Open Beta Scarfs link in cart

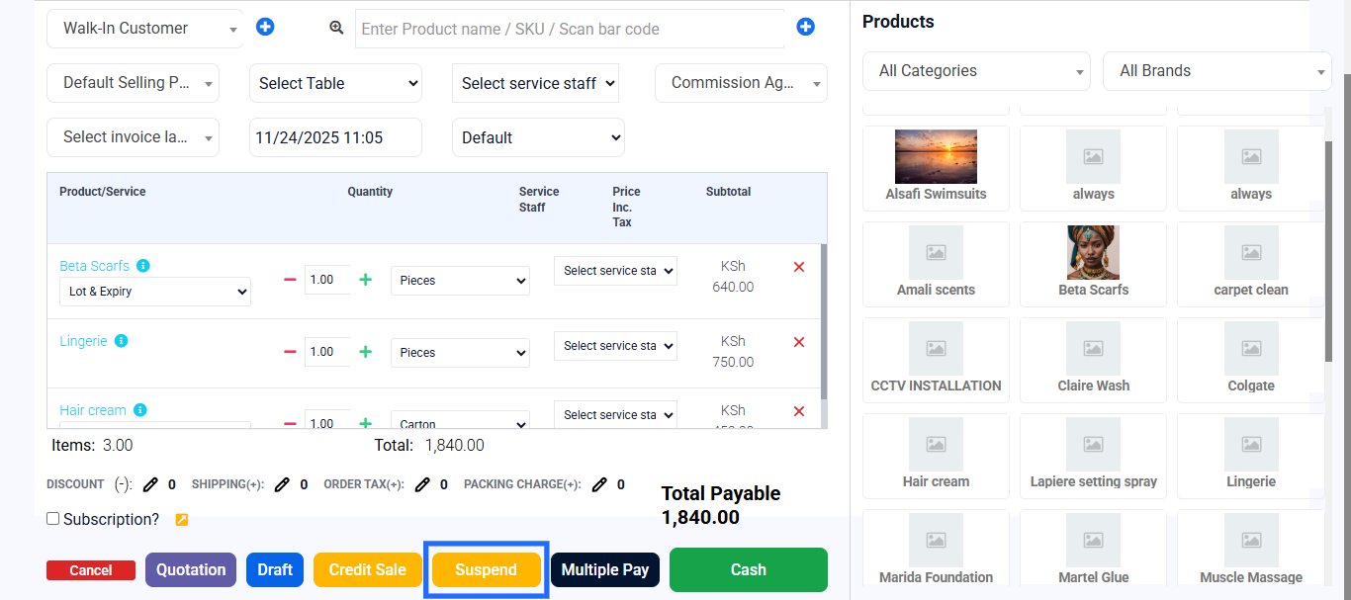pyautogui.click(x=94, y=266)
